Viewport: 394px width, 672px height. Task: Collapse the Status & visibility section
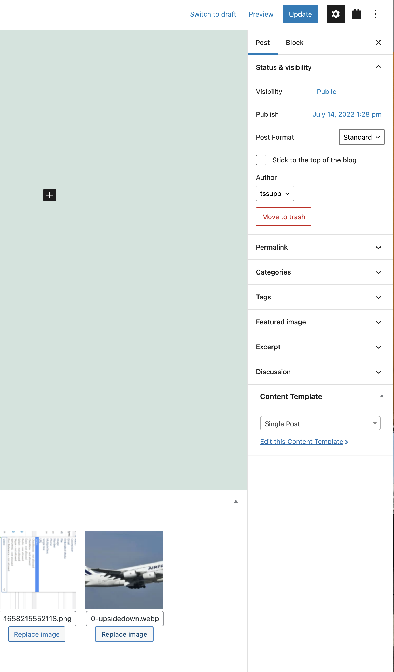378,67
